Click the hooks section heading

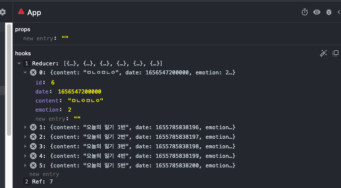tap(23, 53)
